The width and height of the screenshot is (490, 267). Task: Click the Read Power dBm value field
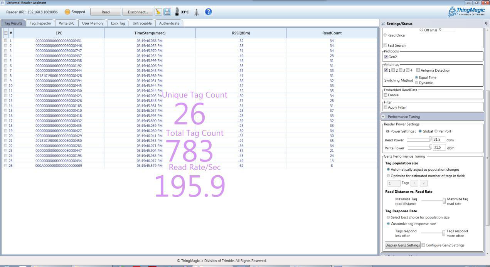439,140
